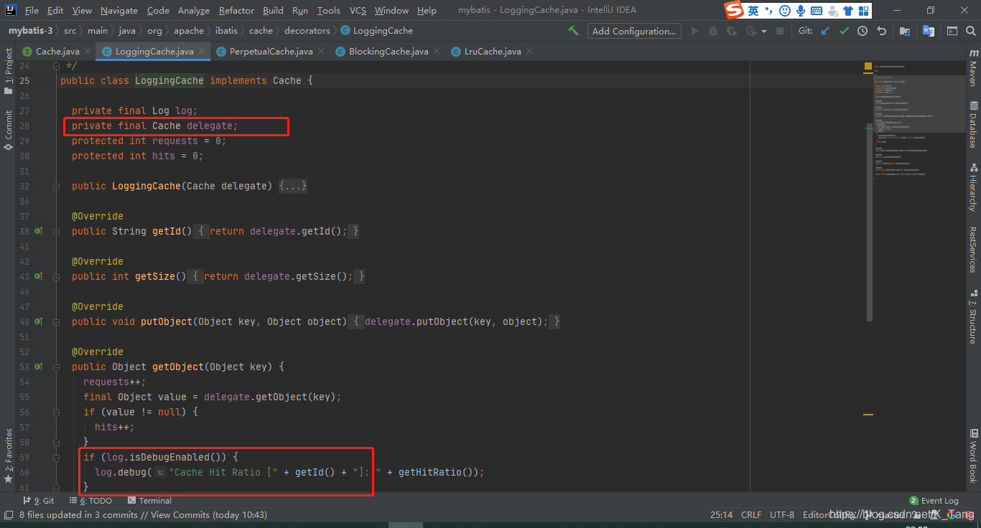Viewport: 981px width, 528px height.
Task: Switch to the BlockingCache.java tab
Action: coord(389,51)
